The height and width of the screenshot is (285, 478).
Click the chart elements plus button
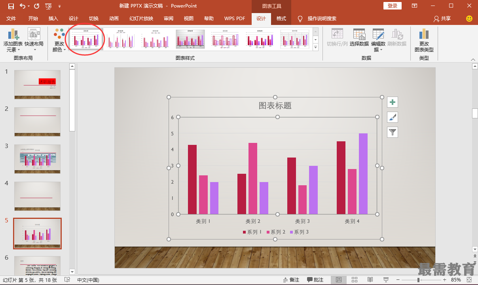pos(393,102)
